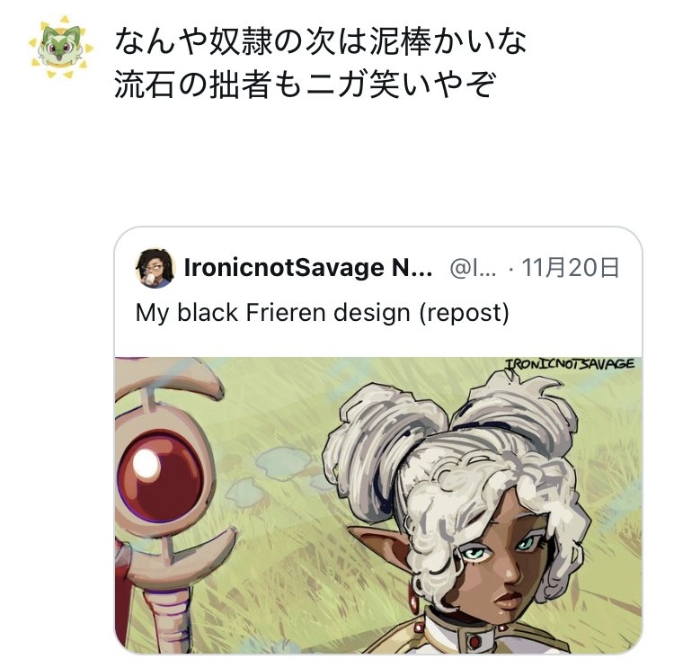Viewport: 674px width, 668px height.
Task: Tap the red gem on the collar
Action: coord(475,642)
